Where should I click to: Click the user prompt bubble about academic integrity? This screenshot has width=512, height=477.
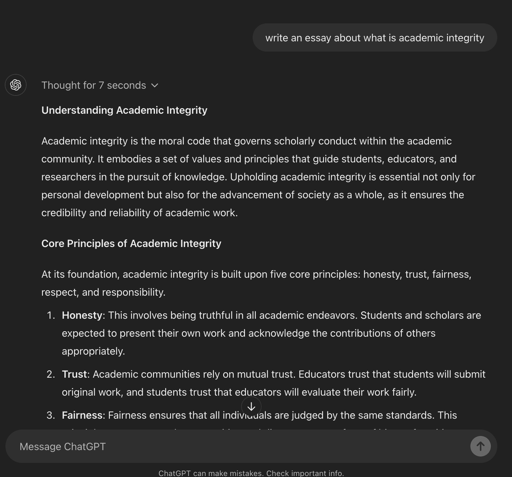(x=375, y=38)
